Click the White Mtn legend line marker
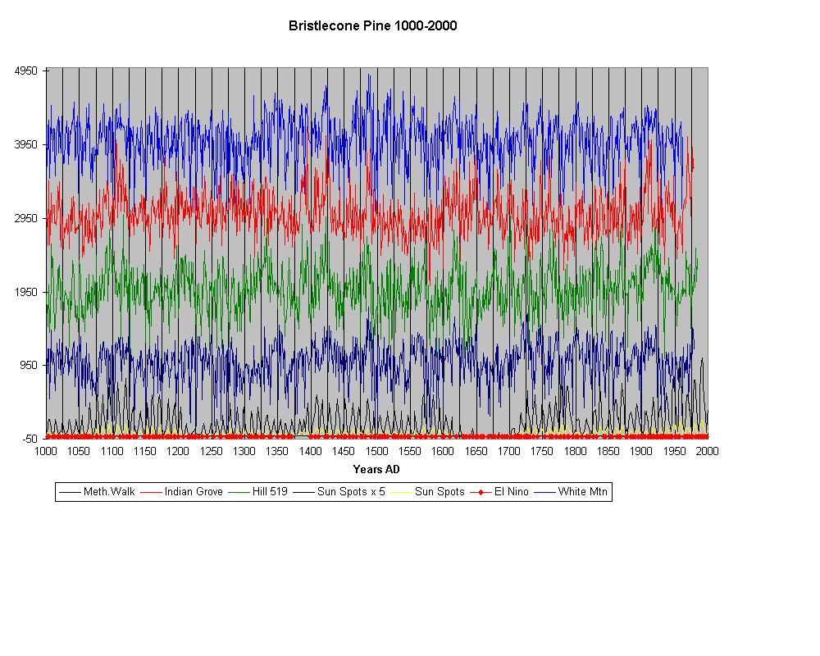Viewport: 820px width, 656px height. coord(544,492)
